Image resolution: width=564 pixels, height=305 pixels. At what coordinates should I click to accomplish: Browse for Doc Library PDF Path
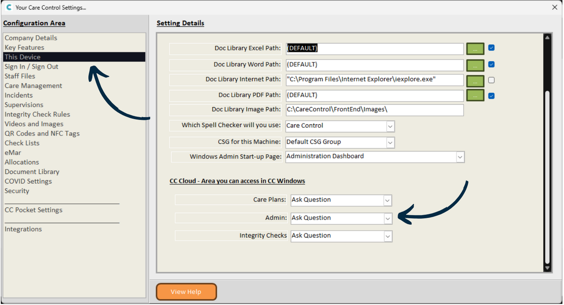pos(475,96)
